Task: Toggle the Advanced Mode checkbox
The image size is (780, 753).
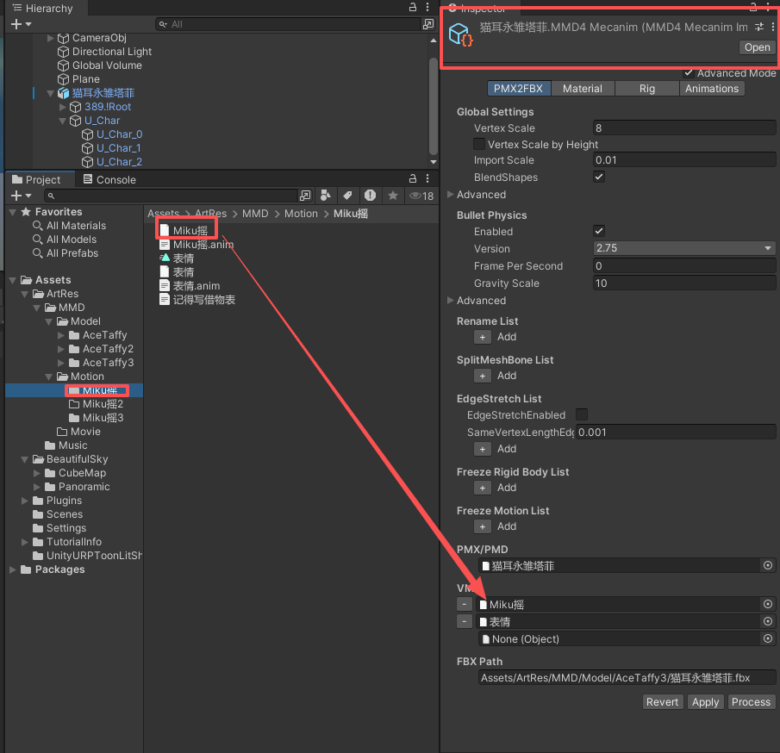Action: coord(689,72)
